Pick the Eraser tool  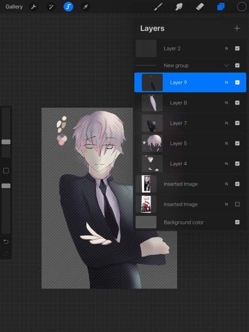200,6
